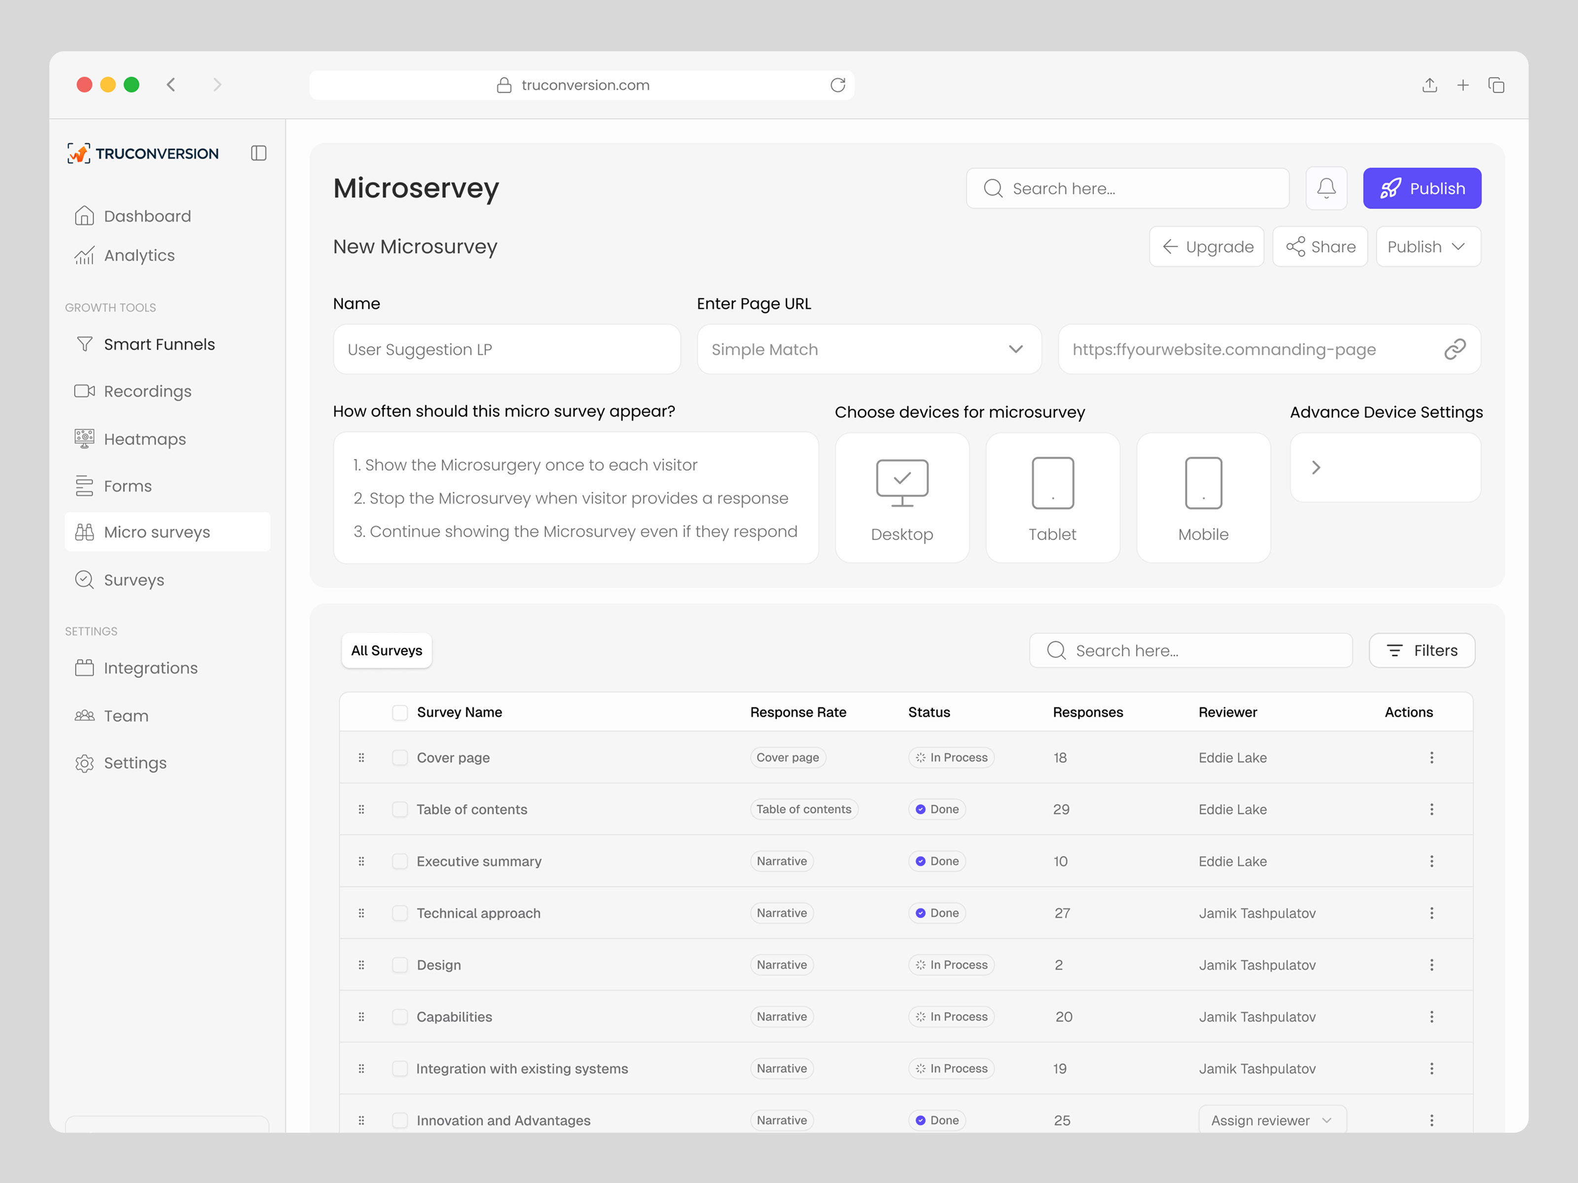Grab drag handle of Executive summary row

(361, 862)
